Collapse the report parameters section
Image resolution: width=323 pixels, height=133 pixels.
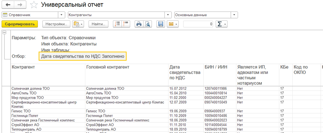(x=4, y=32)
